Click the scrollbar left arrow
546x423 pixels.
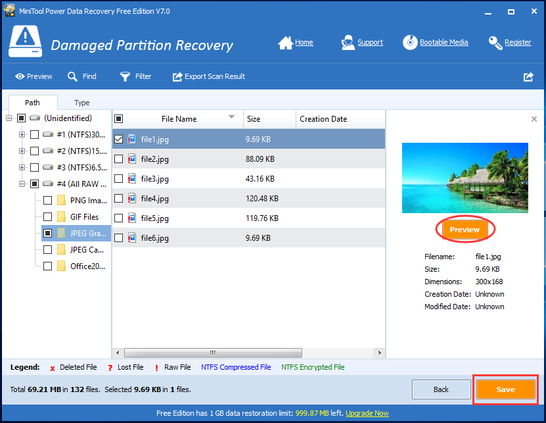coord(118,353)
